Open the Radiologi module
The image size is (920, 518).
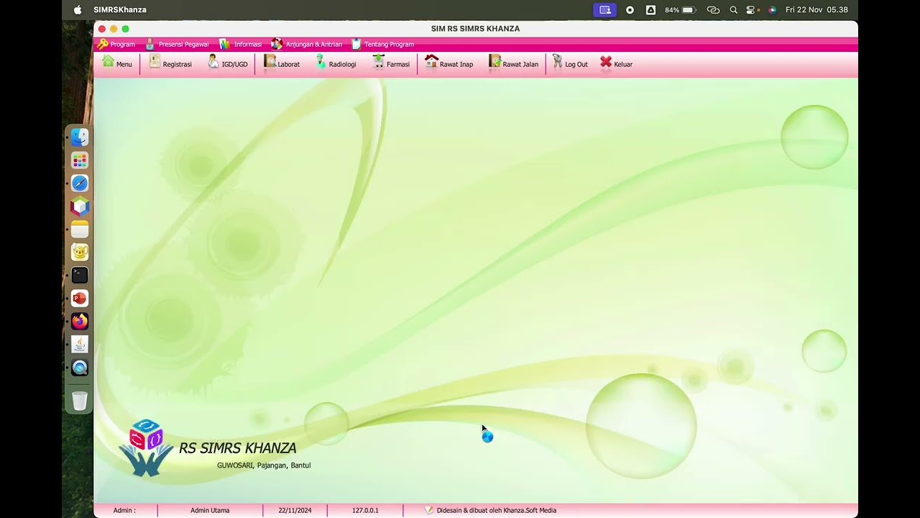click(336, 63)
